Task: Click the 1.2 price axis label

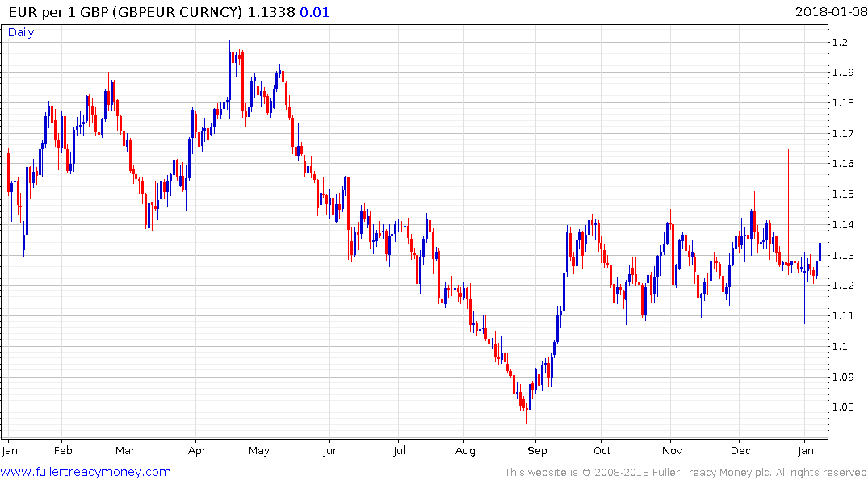Action: pyautogui.click(x=840, y=42)
